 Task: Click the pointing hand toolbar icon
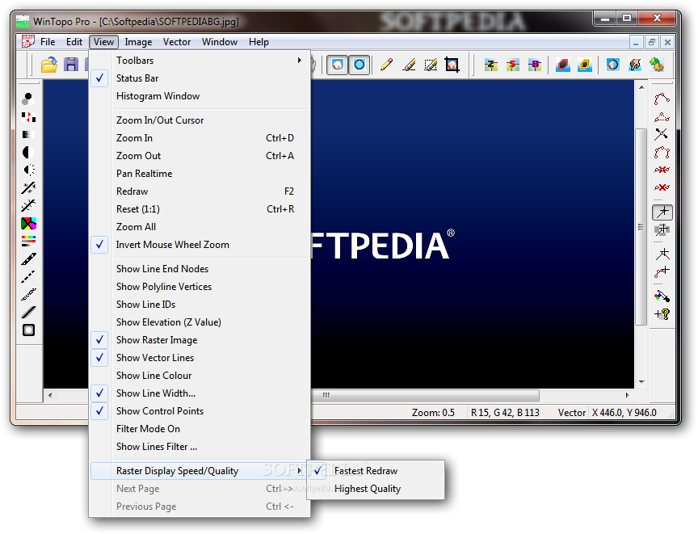pyautogui.click(x=635, y=65)
